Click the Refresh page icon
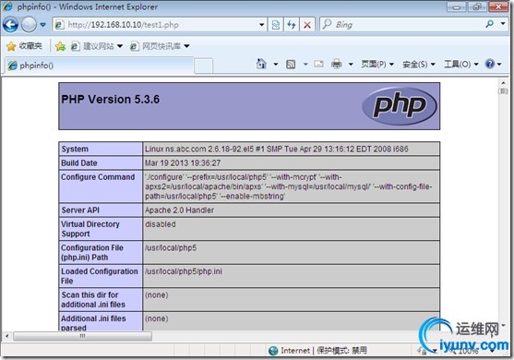Screen dimensions: 514x360 pyautogui.click(x=292, y=25)
